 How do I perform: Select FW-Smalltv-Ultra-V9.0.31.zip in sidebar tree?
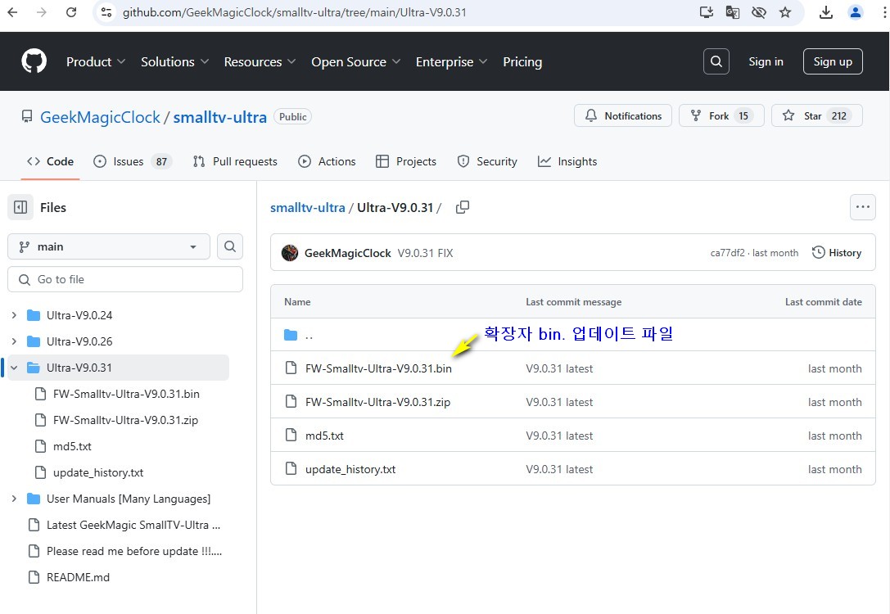125,420
